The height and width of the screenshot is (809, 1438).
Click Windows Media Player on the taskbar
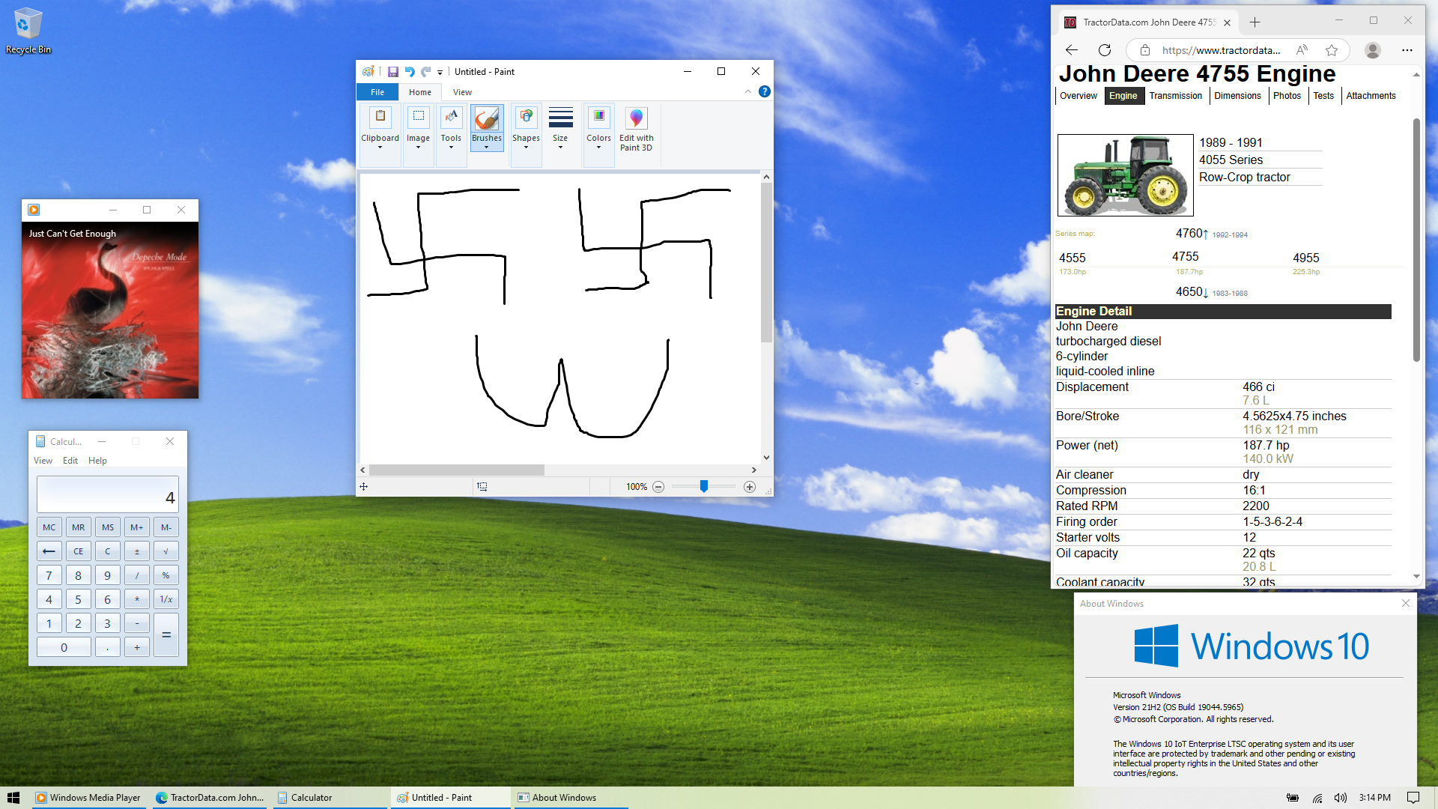coord(88,798)
